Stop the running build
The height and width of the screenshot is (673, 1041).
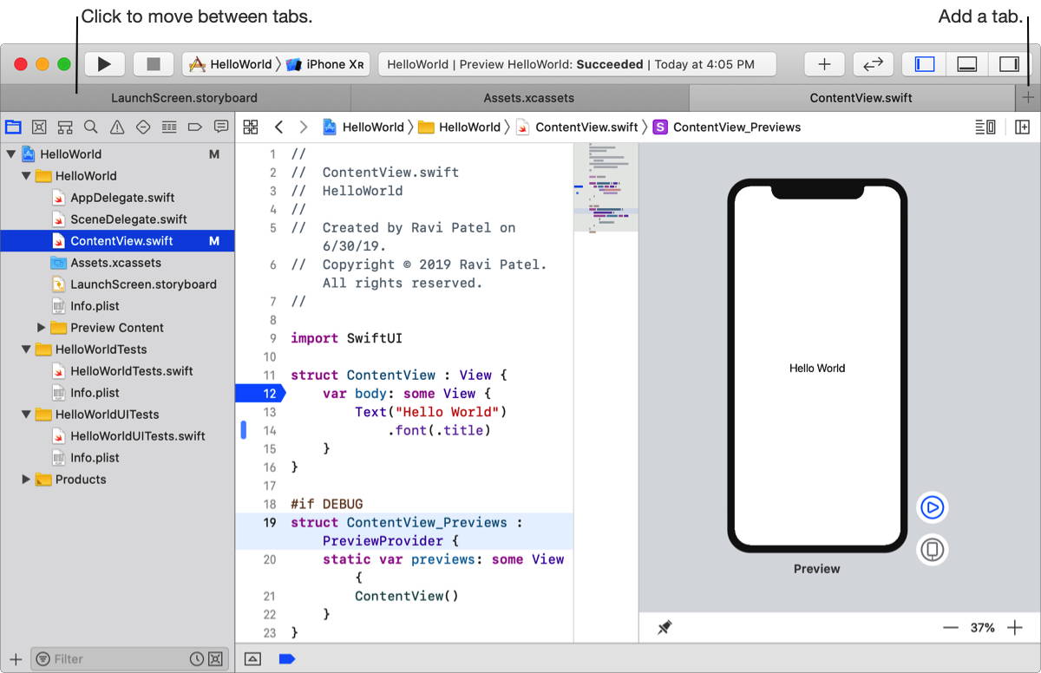click(154, 64)
